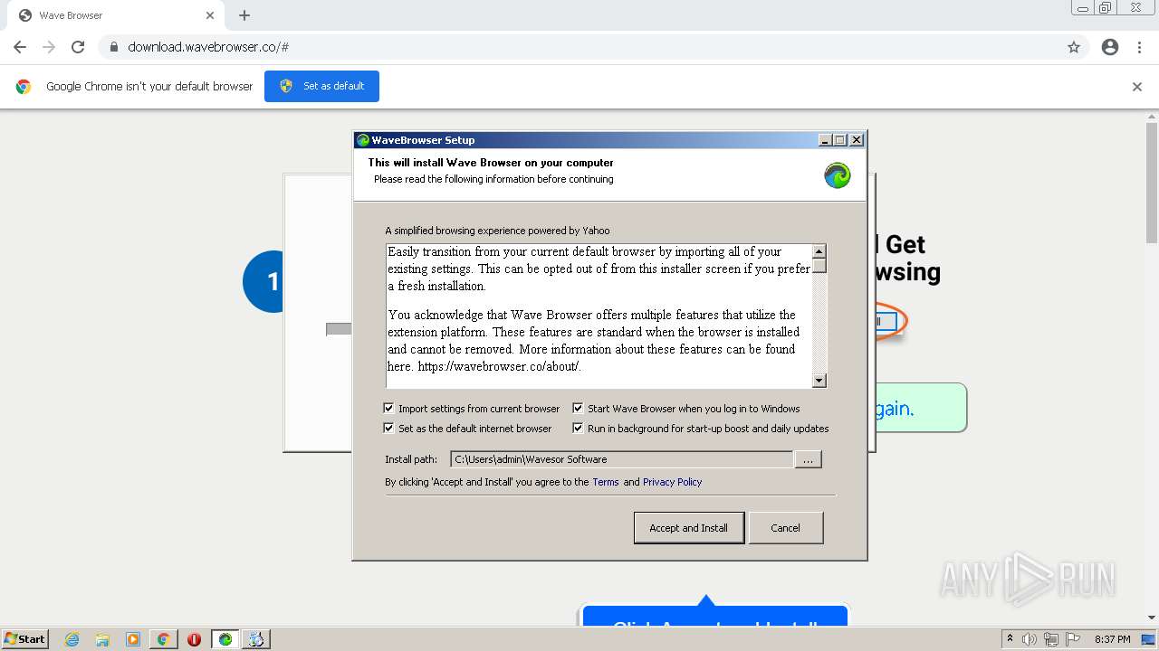The image size is (1159, 651).
Task: Bookmark this page with the star icon
Action: point(1074,47)
